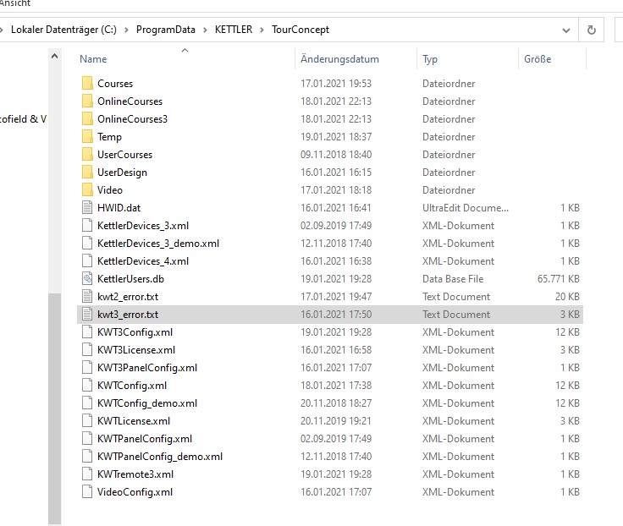The width and height of the screenshot is (623, 526).
Task: Click the Temp folder icon
Action: click(87, 136)
